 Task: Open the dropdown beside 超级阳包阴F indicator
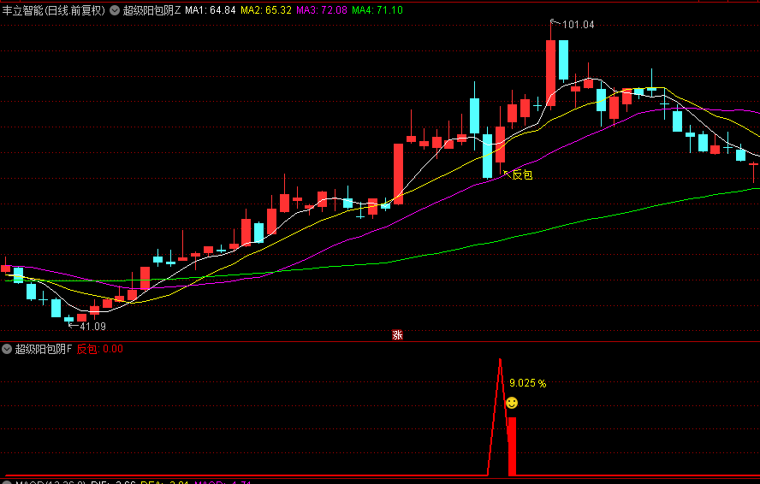pos(7,349)
